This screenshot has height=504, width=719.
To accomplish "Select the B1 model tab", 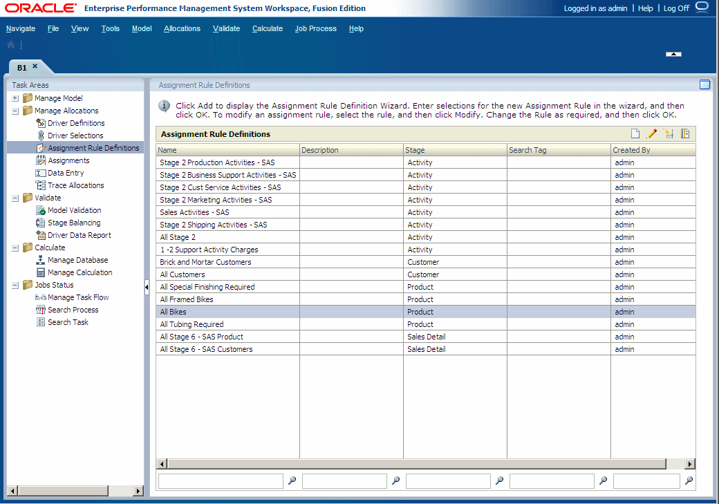I will (22, 68).
